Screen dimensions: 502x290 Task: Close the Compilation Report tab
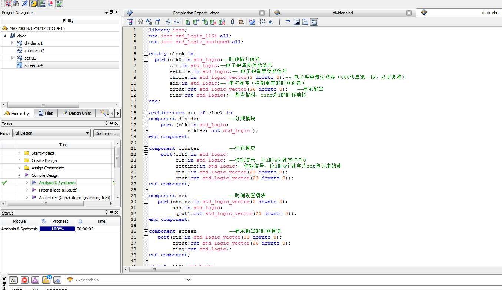point(262,13)
